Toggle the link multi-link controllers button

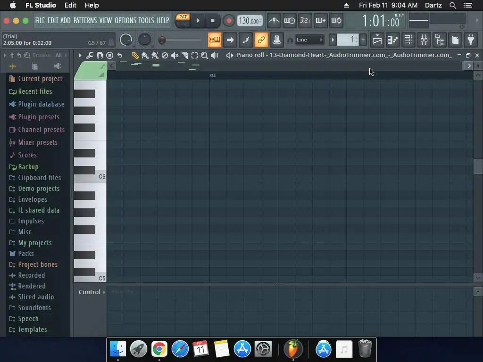pyautogui.click(x=261, y=40)
